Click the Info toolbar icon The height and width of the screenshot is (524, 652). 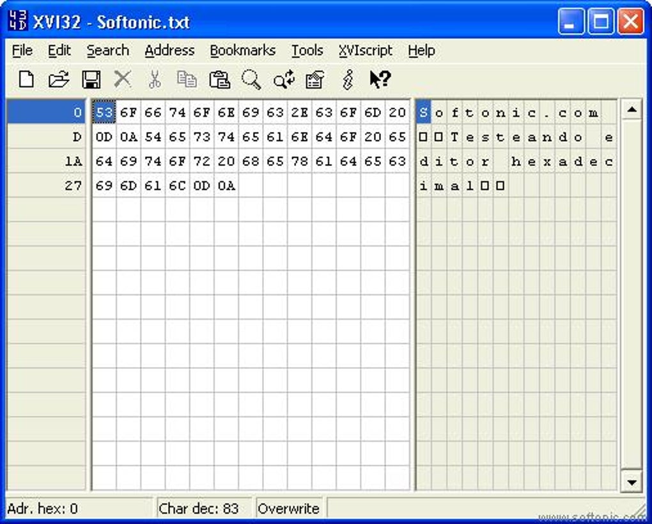pyautogui.click(x=348, y=79)
